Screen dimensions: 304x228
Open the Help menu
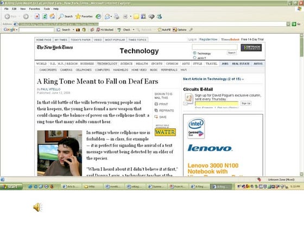(x=56, y=9)
